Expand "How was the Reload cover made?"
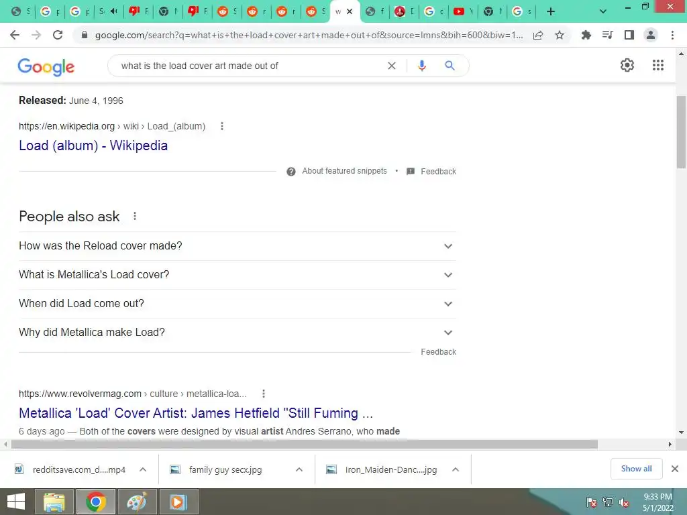Screen dimensions: 687x515 coord(237,246)
